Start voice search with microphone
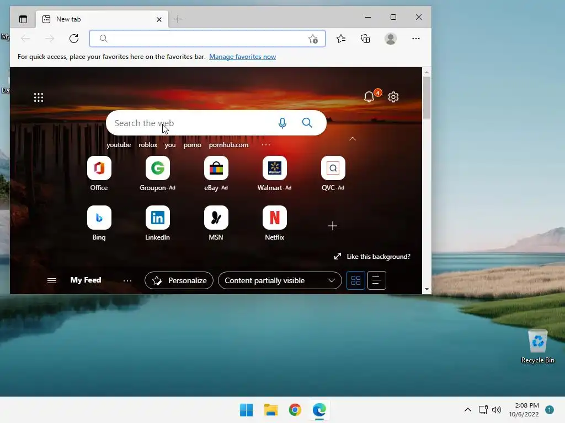 click(282, 123)
